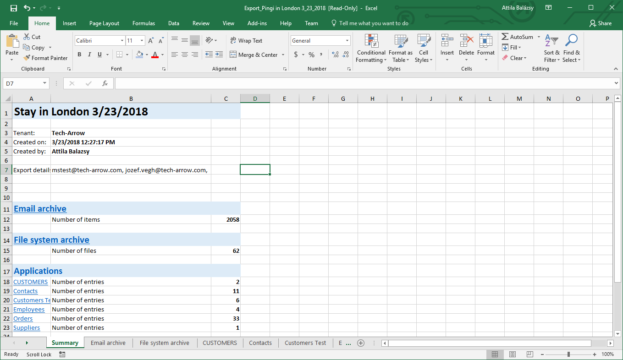The width and height of the screenshot is (623, 360).
Task: Open the Email archive sheet tab
Action: click(108, 343)
